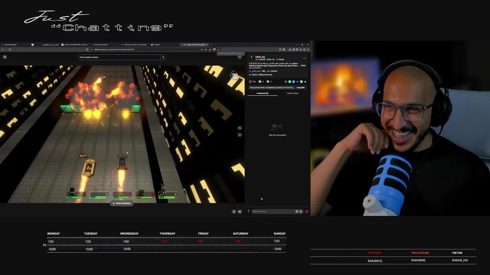Share the video to WhatsApp
490x275 pixels.
289,82
